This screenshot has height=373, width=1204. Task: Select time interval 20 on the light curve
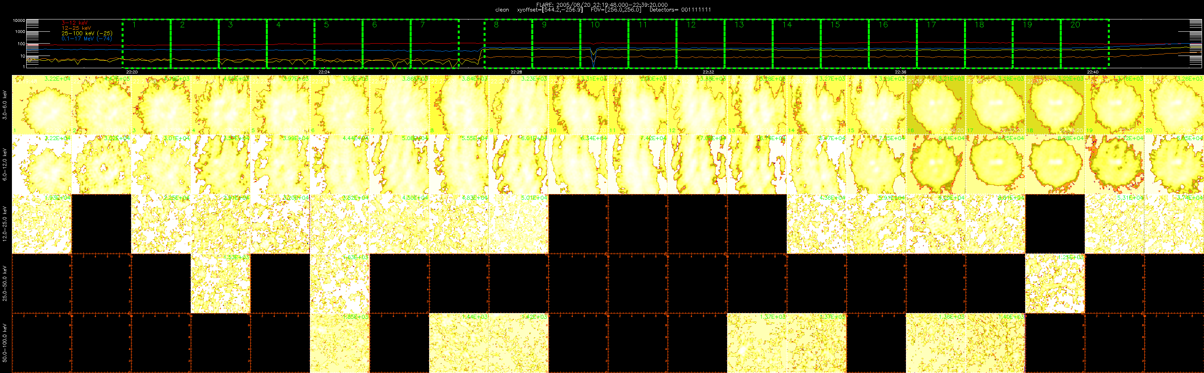coord(1085,44)
